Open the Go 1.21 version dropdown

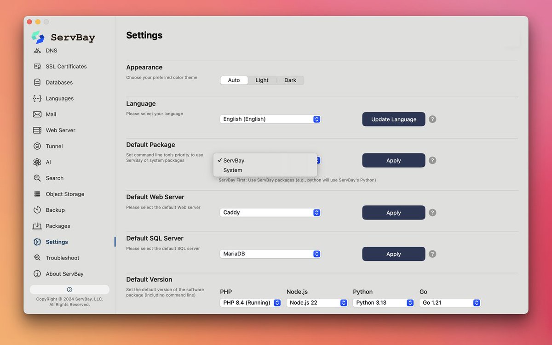pos(450,303)
